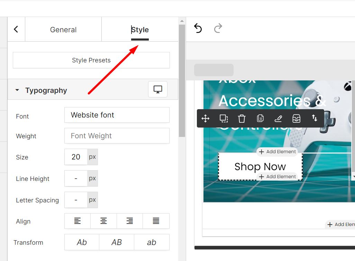Click the Accessories & heading text
The width and height of the screenshot is (355, 261).
coord(272,101)
